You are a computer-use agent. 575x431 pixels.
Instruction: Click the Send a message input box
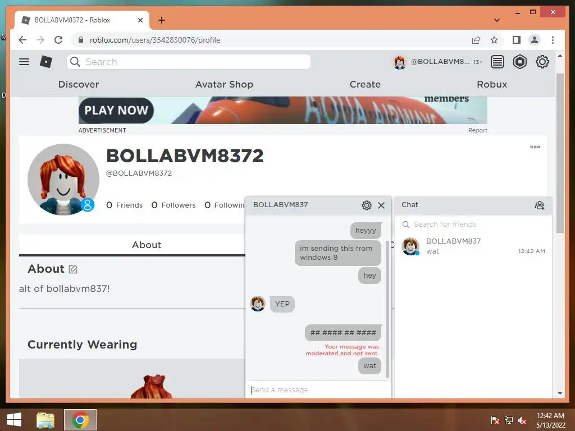[x=318, y=389]
